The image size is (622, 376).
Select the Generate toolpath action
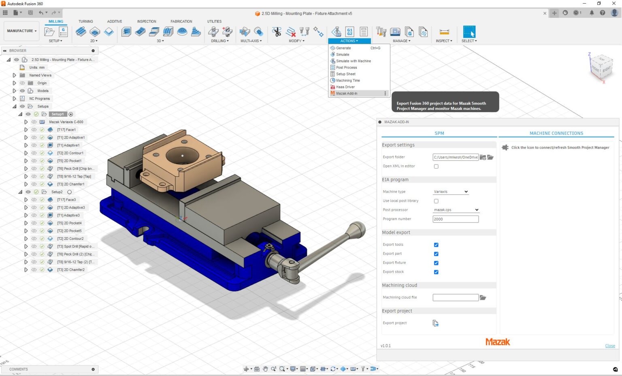[x=343, y=48]
